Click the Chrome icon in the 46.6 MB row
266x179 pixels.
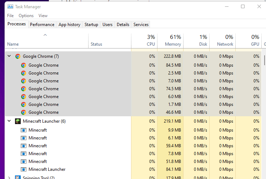(x=24, y=112)
